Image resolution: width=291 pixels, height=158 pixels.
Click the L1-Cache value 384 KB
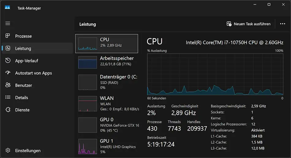(x=257, y=136)
